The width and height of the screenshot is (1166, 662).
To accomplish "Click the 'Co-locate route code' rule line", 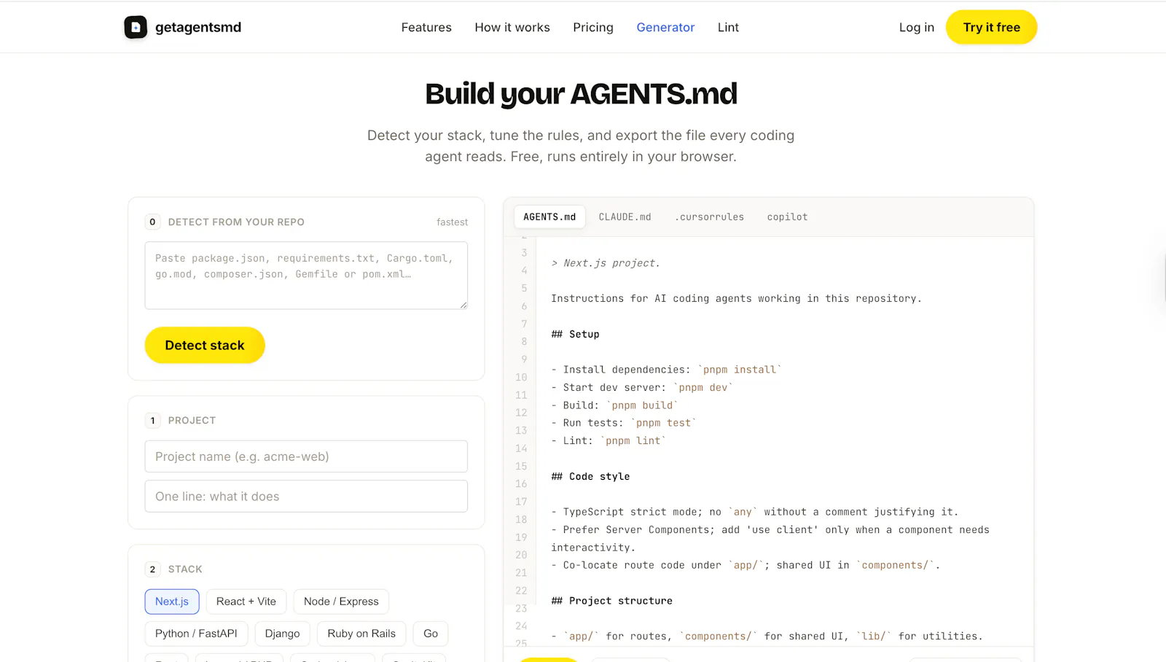I will pos(746,565).
